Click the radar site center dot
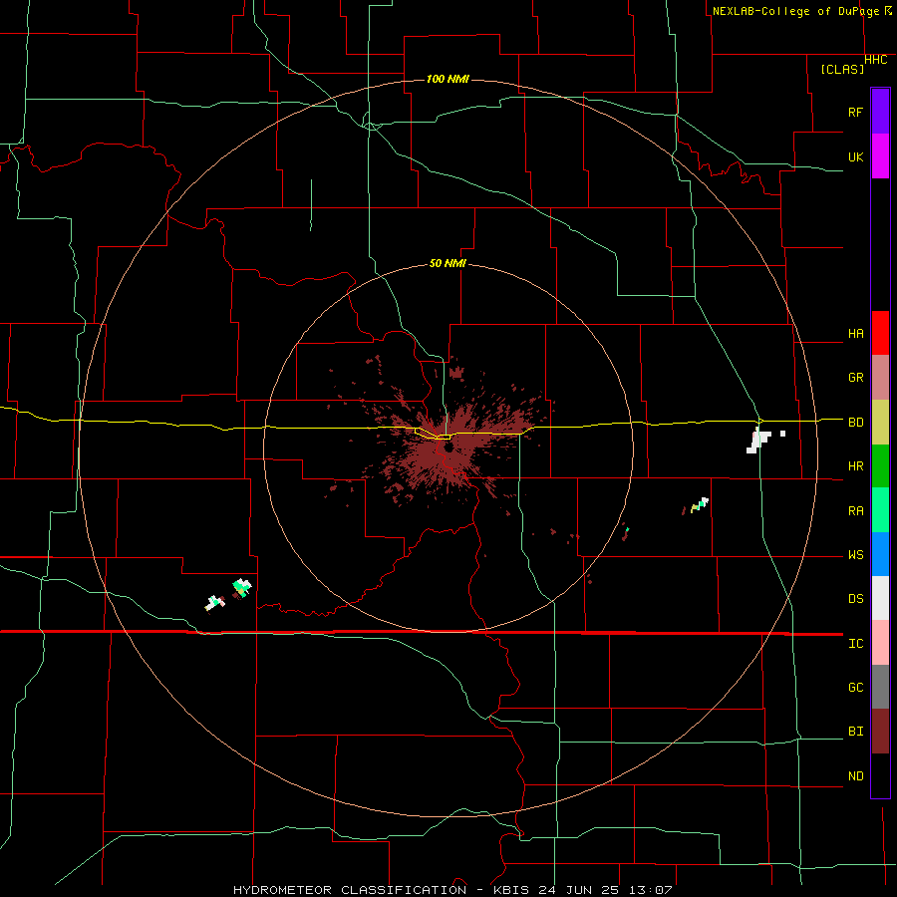The image size is (897, 897). click(x=448, y=446)
